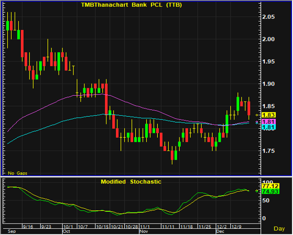Click the Dec month label
Screen dimensions: 293x235
pyautogui.click(x=220, y=231)
